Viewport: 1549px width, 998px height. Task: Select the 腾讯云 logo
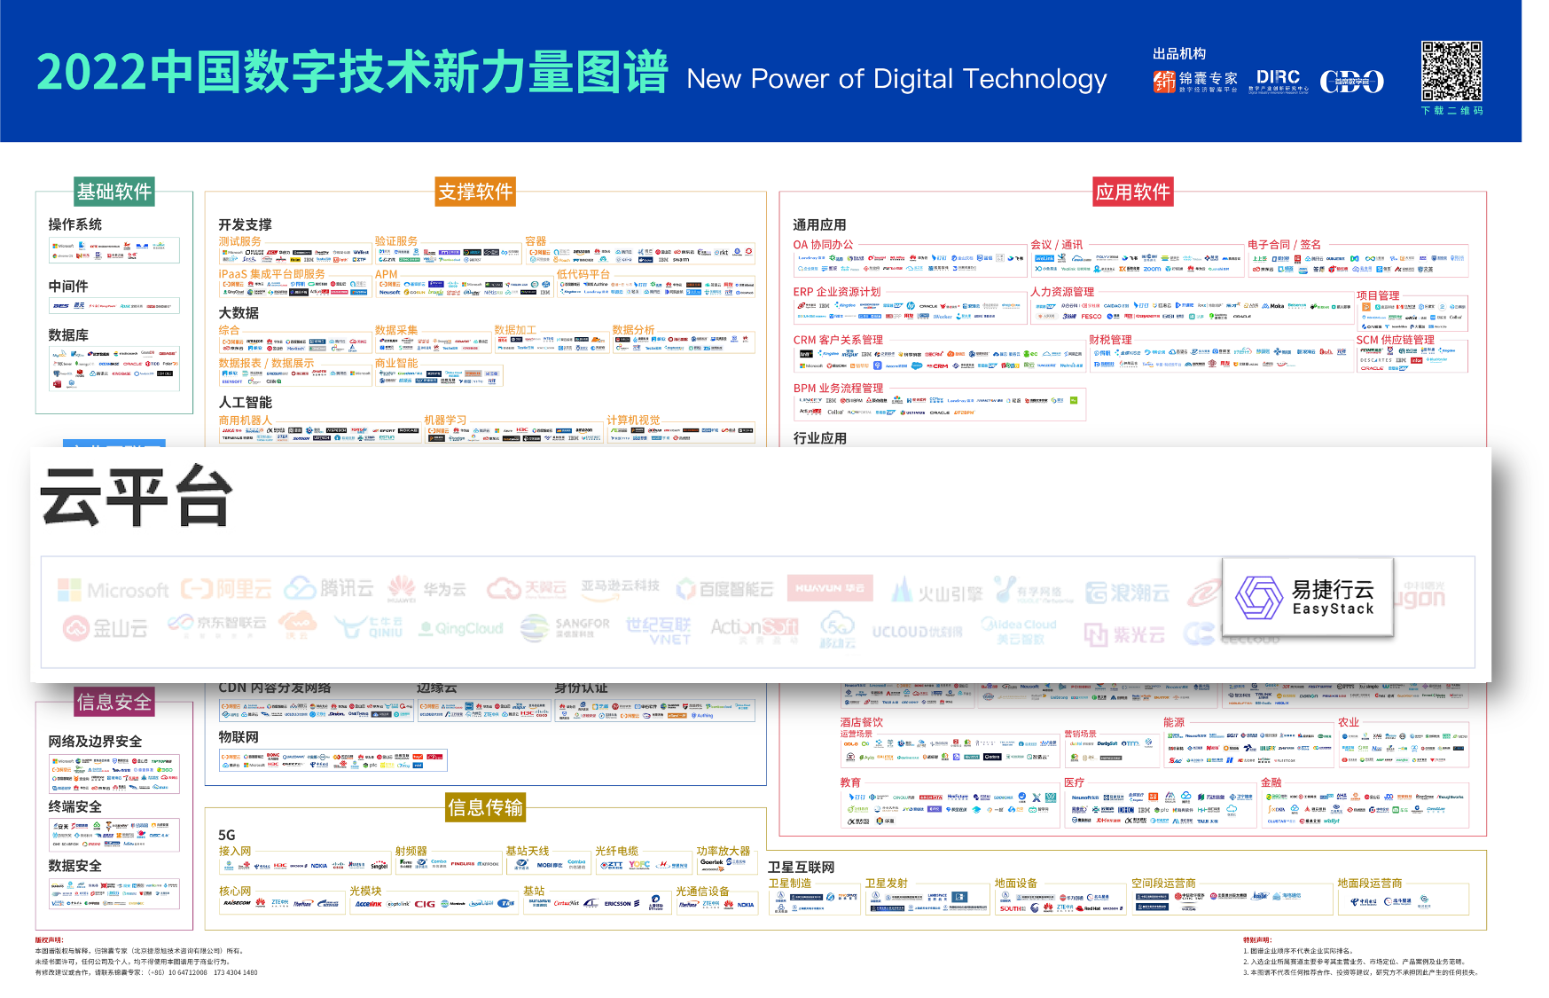(x=329, y=588)
